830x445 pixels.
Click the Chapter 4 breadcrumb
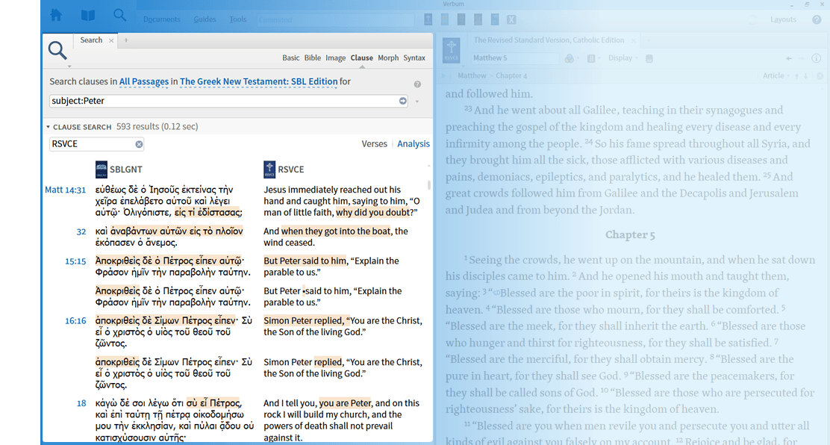pos(511,76)
